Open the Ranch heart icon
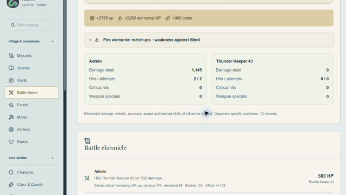Image resolution: width=346 pixels, height=195 pixels. coord(11,142)
